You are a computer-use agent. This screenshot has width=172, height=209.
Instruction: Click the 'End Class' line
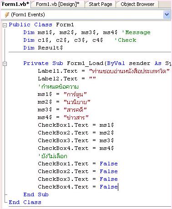click(x=25, y=202)
